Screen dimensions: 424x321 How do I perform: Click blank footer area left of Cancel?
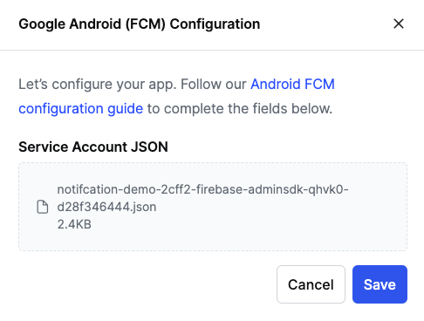point(146,284)
